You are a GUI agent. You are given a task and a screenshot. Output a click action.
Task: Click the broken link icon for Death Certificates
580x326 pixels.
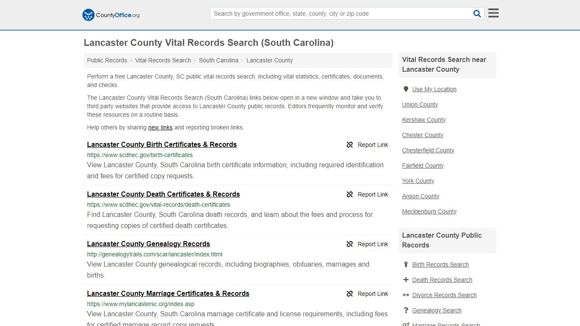[x=350, y=194]
